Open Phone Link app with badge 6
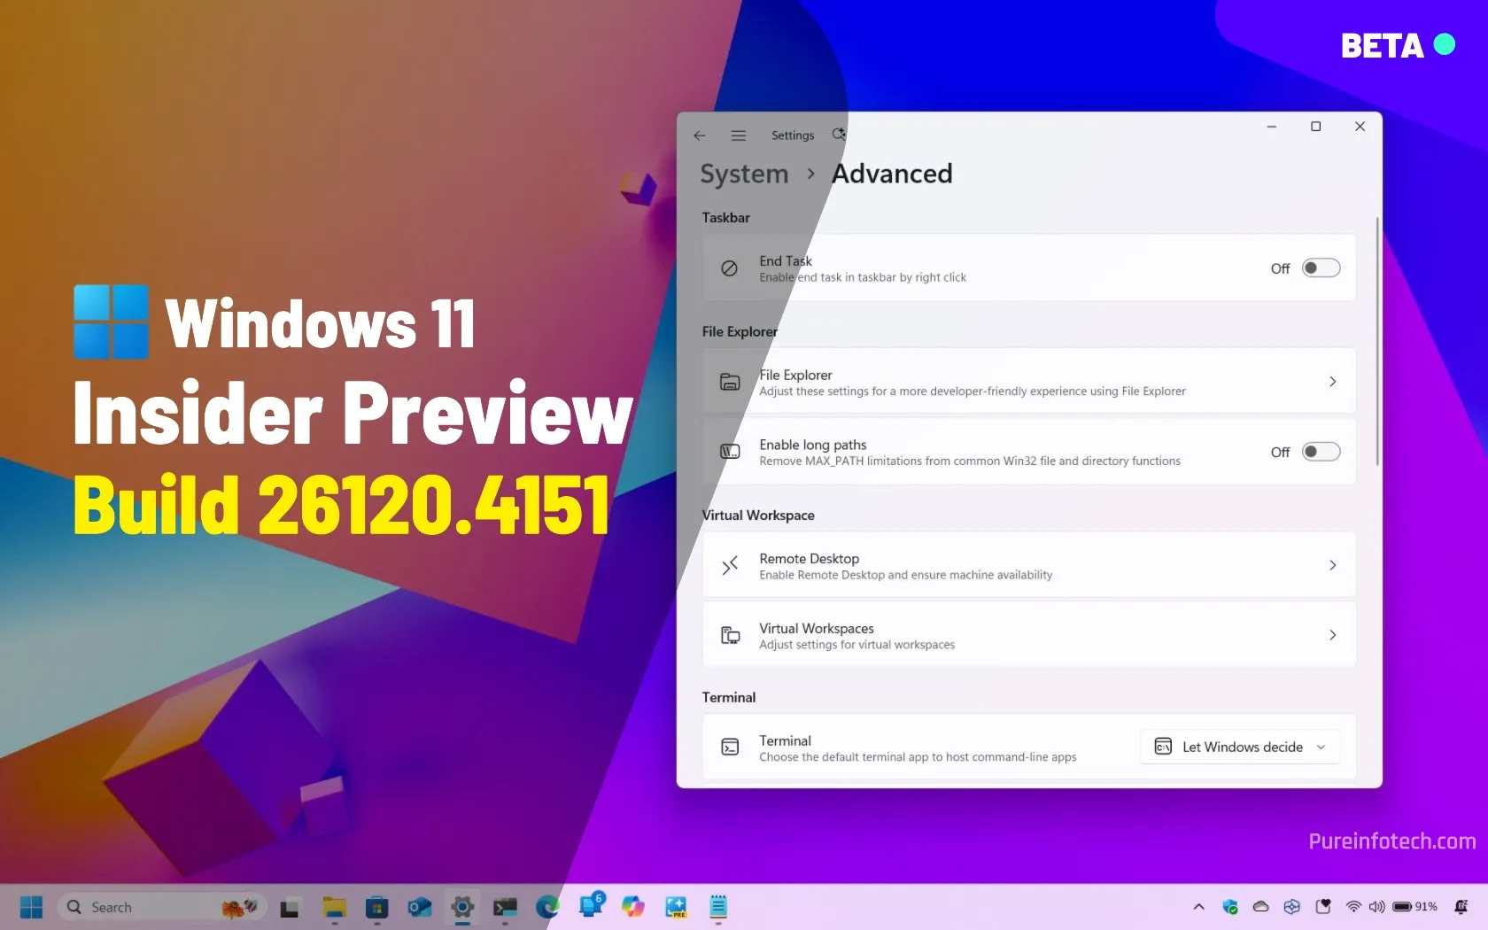Screen dimensions: 1488x930 (x=591, y=905)
